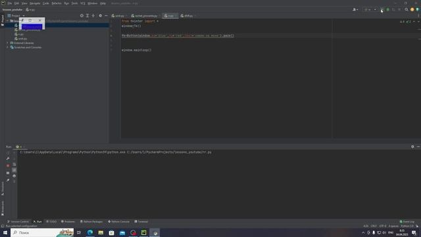This screenshot has width=421, height=237.
Task: Open the run configuration dropdown
Action: point(370,10)
